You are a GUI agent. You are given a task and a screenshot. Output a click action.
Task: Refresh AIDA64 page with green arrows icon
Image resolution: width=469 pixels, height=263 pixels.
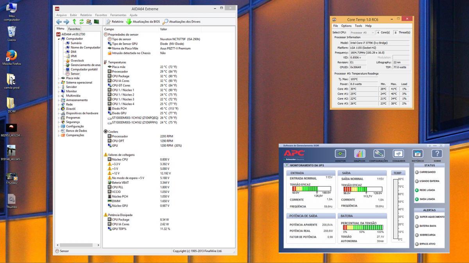tap(81, 22)
